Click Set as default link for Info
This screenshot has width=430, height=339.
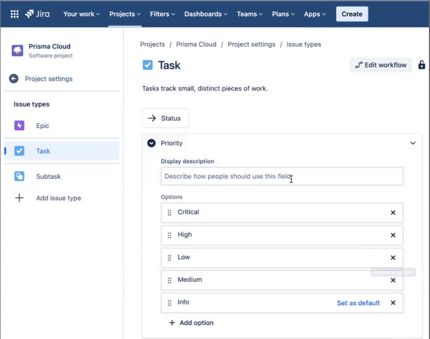click(358, 303)
